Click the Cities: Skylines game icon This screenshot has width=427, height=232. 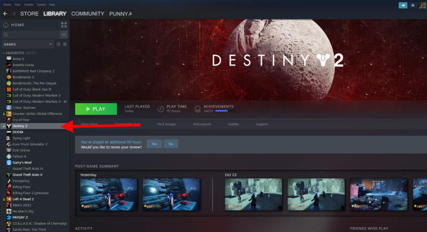[x=9, y=107]
